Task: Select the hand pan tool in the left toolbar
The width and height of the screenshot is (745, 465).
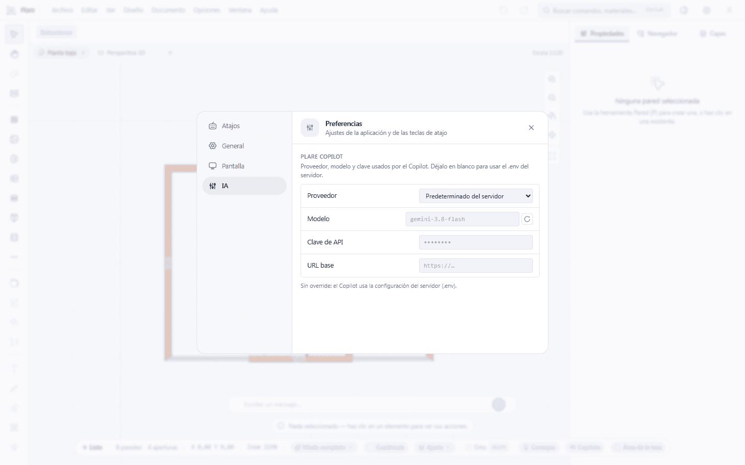Action: point(14,54)
